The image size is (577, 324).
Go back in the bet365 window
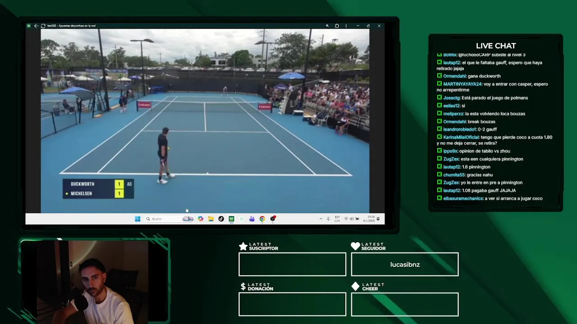tap(36, 26)
